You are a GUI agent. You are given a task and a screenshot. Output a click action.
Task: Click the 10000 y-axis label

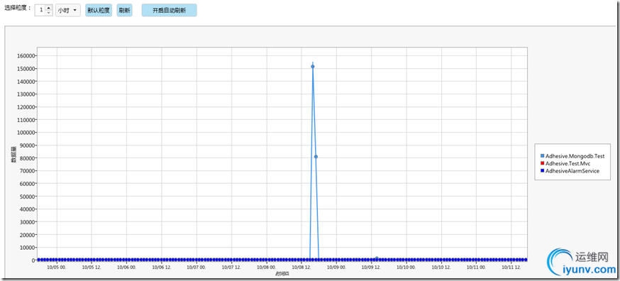point(27,248)
